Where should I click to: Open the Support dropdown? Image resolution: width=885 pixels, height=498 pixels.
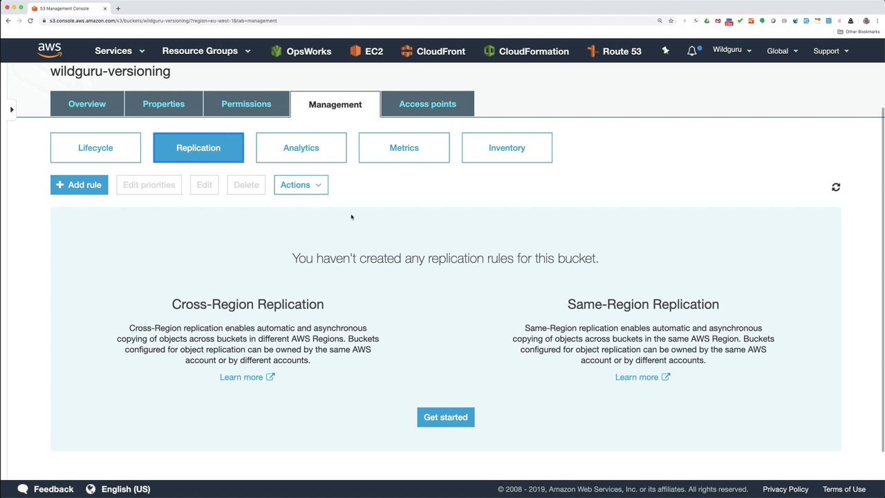point(830,51)
